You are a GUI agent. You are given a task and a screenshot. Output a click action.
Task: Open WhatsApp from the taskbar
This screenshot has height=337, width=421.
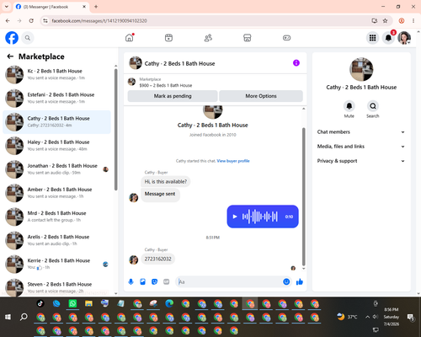[x=72, y=303]
